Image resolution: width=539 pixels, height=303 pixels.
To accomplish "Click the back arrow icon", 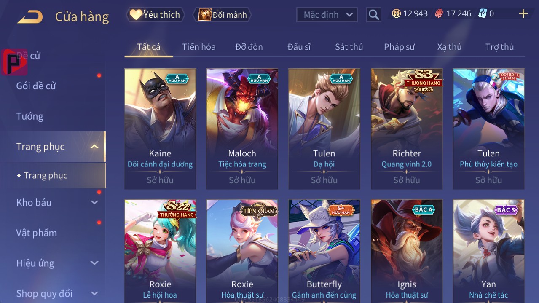I will click(30, 17).
